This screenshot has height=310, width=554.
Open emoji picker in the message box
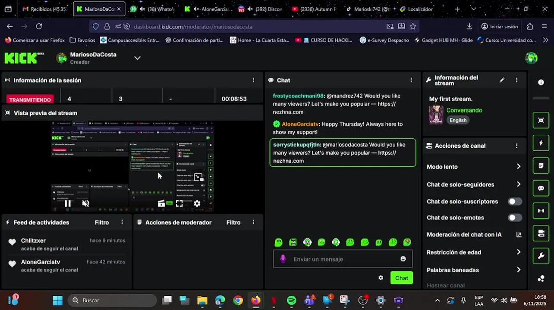(x=403, y=259)
